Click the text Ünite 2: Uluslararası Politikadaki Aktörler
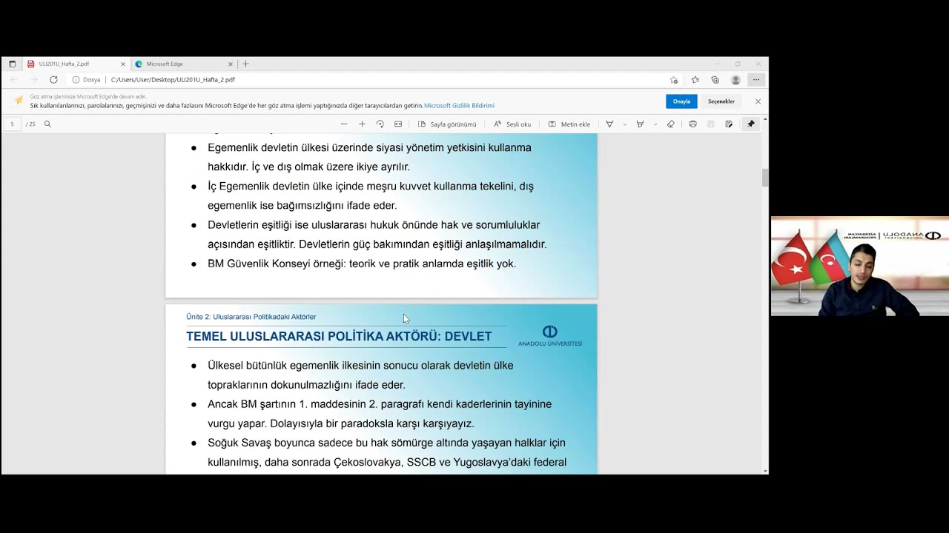The height and width of the screenshot is (533, 949). (251, 317)
